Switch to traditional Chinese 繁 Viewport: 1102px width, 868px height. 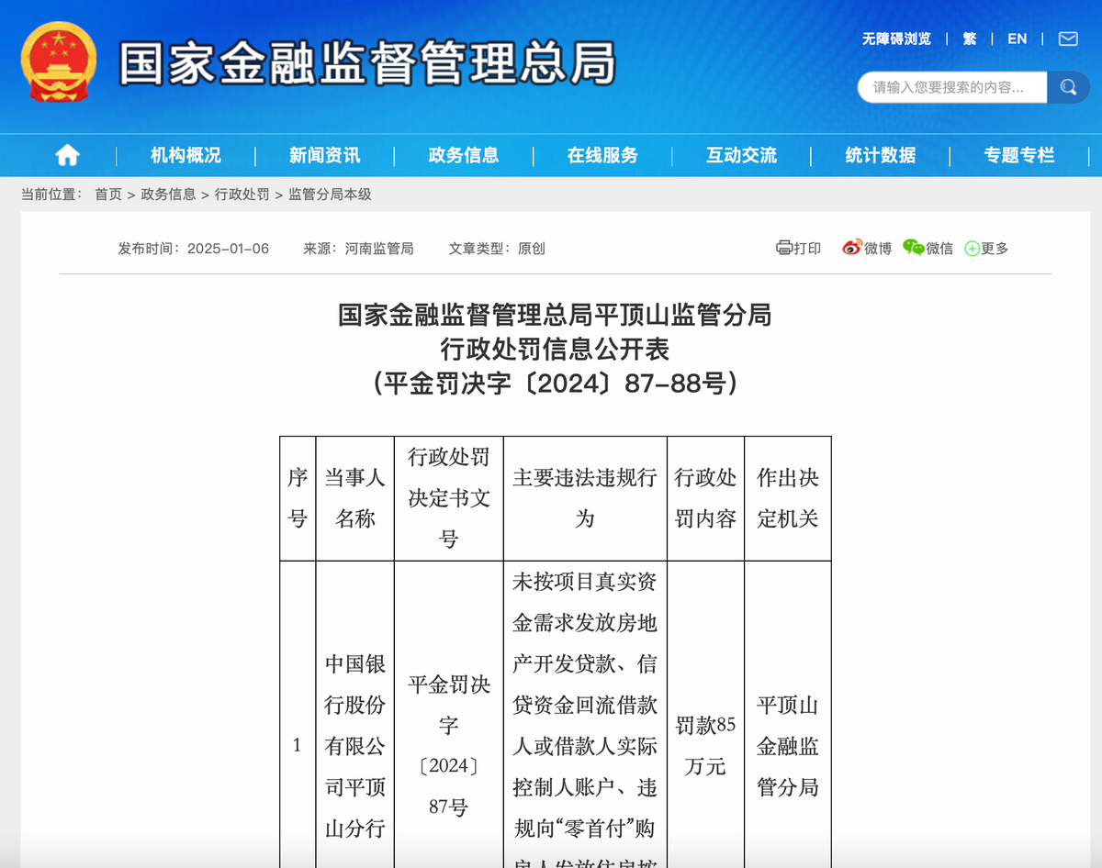(970, 39)
